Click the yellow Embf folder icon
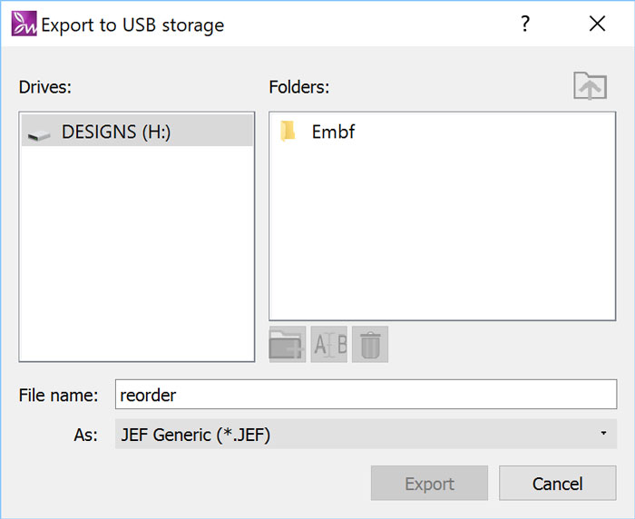 (288, 132)
